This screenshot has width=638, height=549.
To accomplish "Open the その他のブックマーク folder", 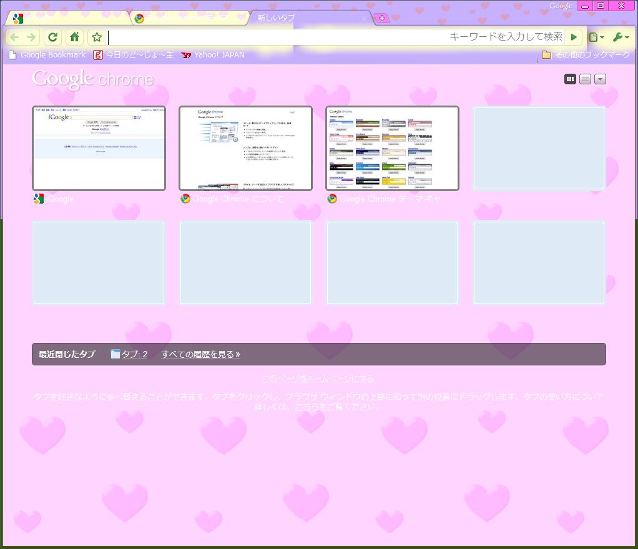I will (586, 55).
